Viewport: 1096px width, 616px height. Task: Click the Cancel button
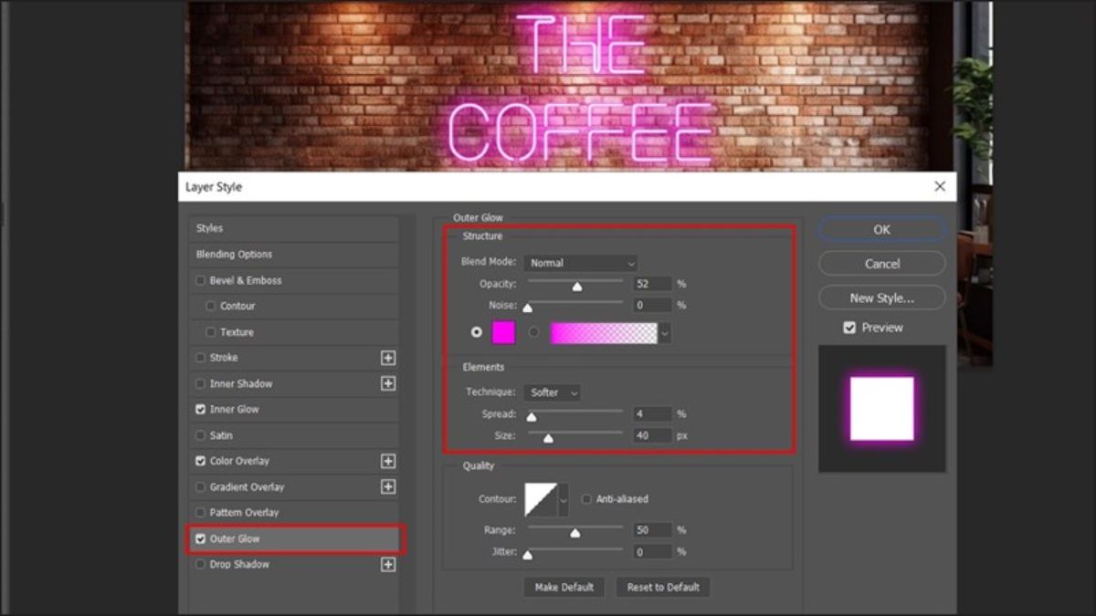pyautogui.click(x=881, y=264)
